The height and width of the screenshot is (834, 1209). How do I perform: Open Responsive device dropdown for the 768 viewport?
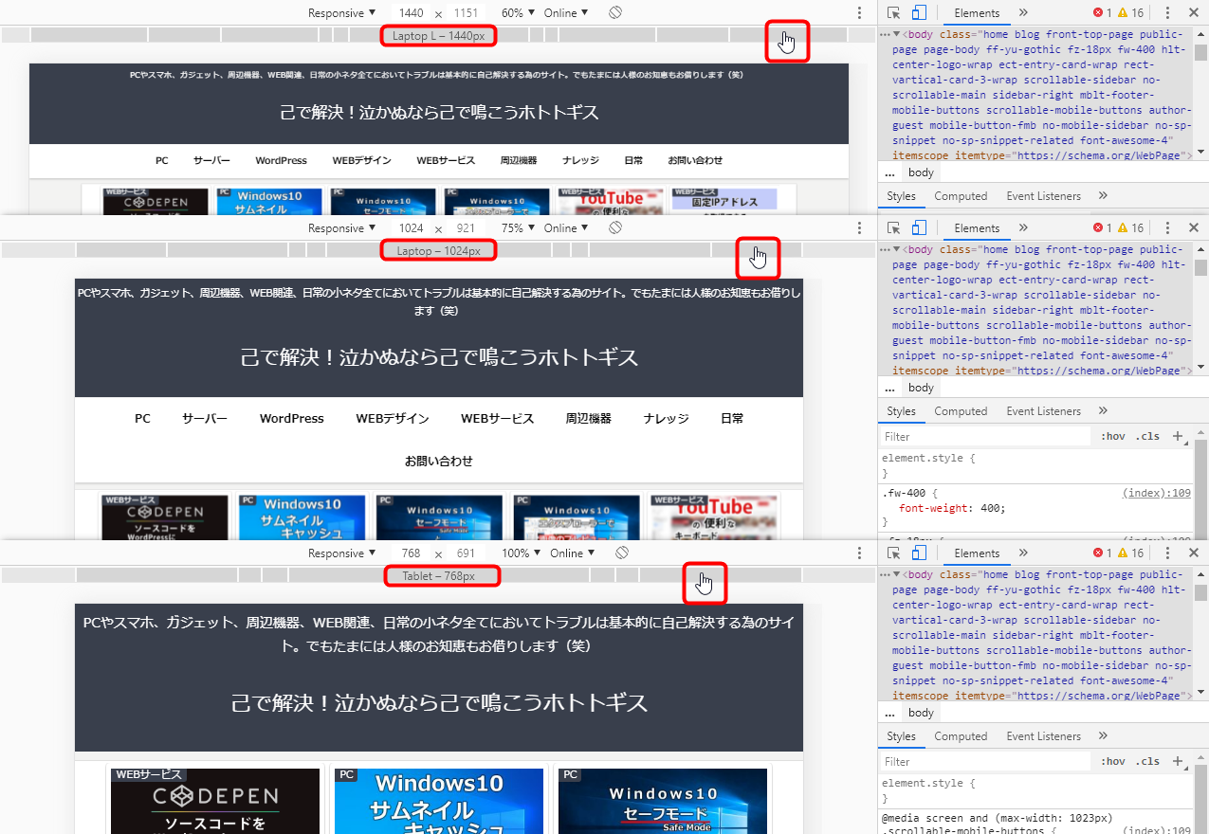[x=341, y=553]
